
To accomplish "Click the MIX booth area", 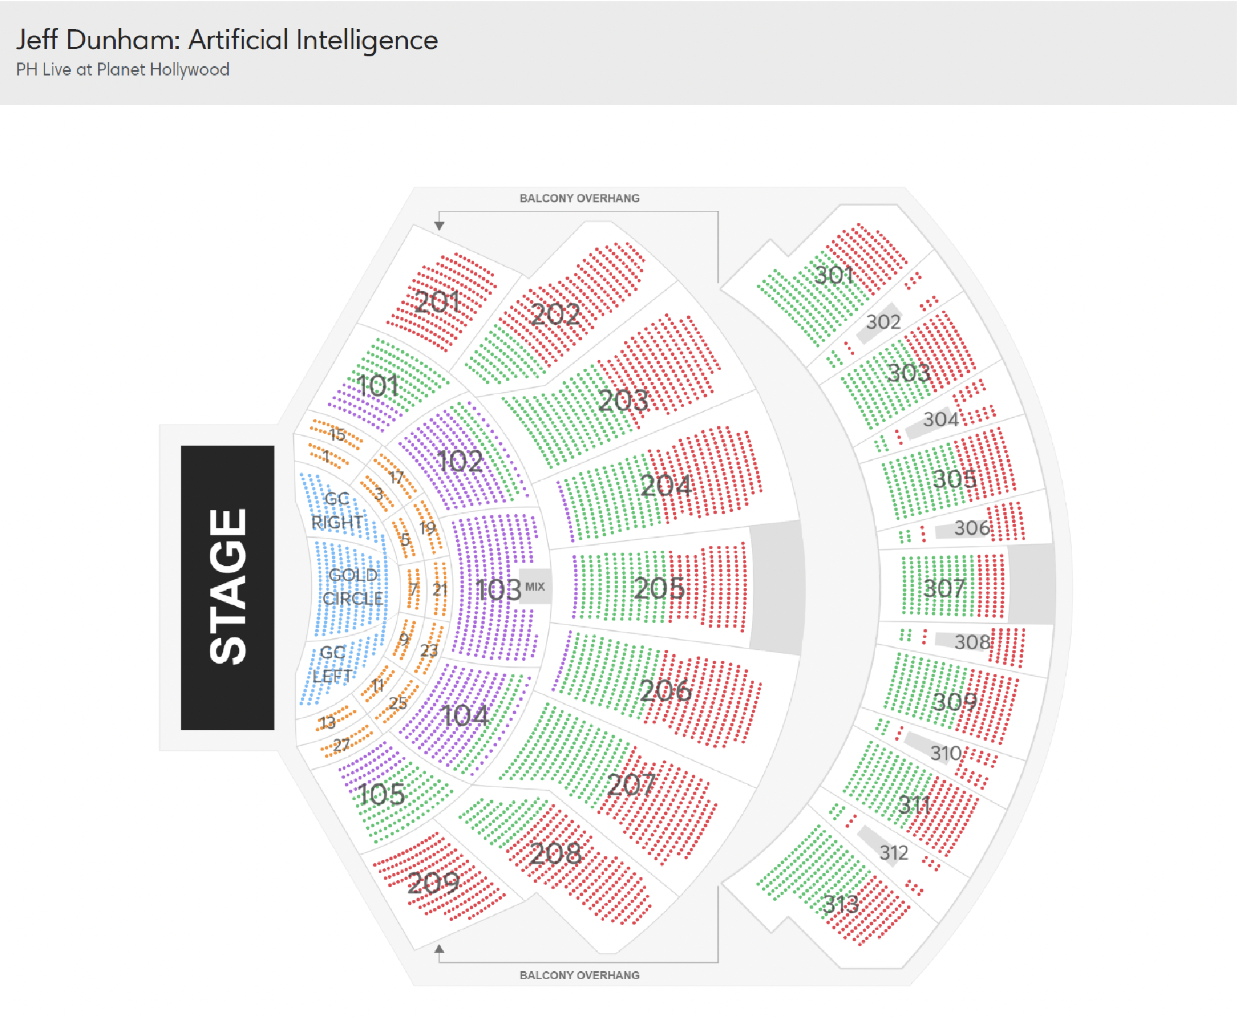I will 535,587.
